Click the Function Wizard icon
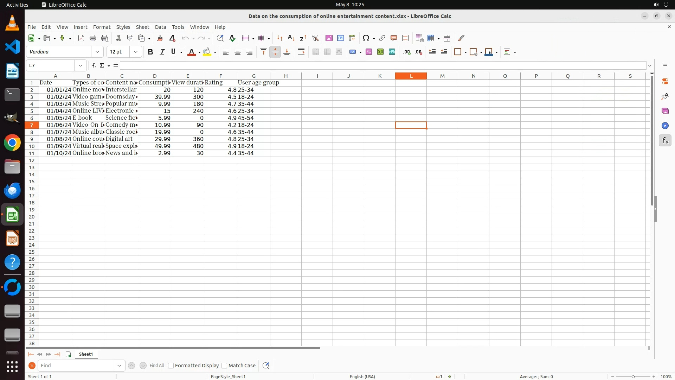This screenshot has height=380, width=675. [x=94, y=65]
